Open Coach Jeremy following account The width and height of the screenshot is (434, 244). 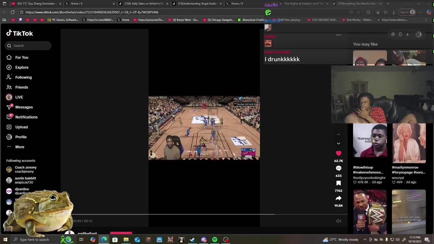25,169
